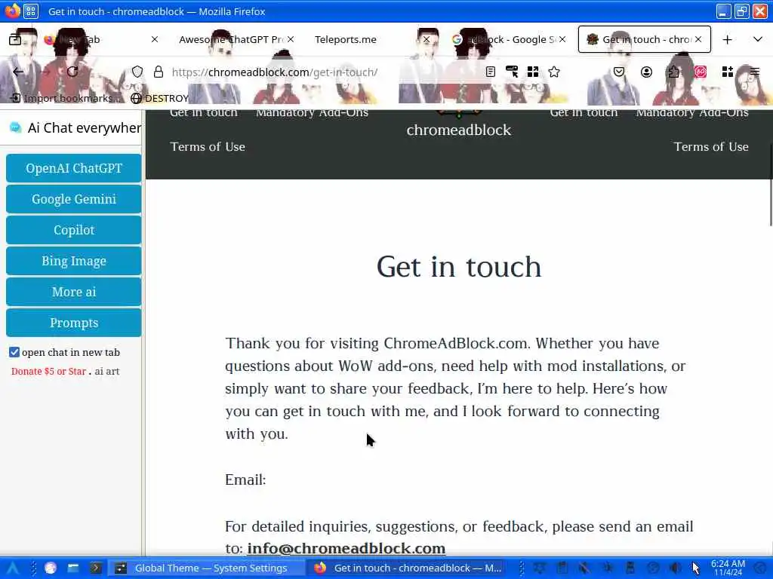This screenshot has width=773, height=579.
Task: Click the Prompts sidebar button
Action: pos(74,323)
